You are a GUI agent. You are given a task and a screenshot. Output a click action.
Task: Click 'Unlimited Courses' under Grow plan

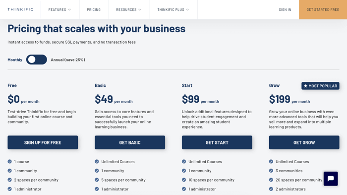(x=292, y=162)
